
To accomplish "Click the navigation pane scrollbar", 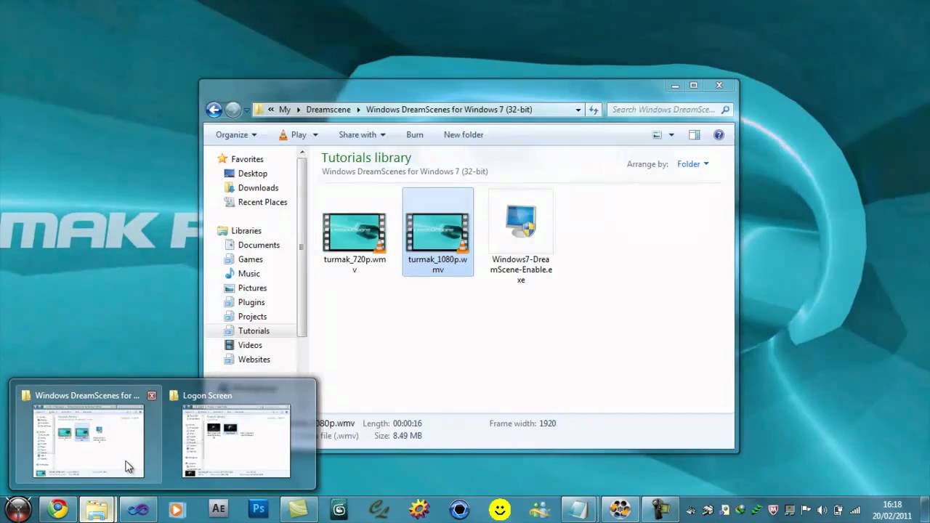I will (x=302, y=247).
